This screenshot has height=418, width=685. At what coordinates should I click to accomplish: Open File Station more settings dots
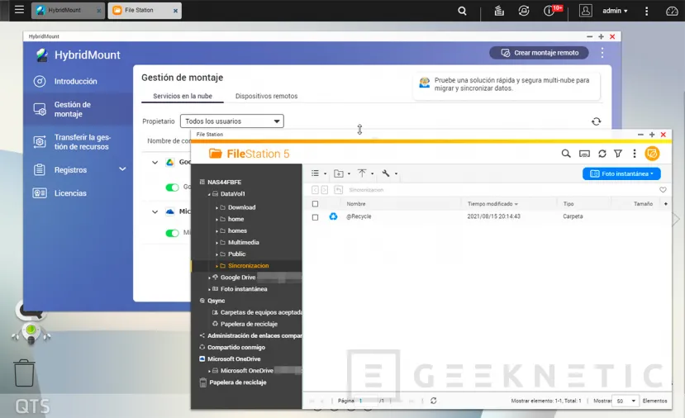pos(635,154)
